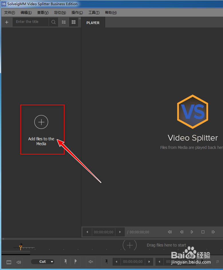
Task: Decrease left marker timecode with left arrow
Action: click(117, 262)
